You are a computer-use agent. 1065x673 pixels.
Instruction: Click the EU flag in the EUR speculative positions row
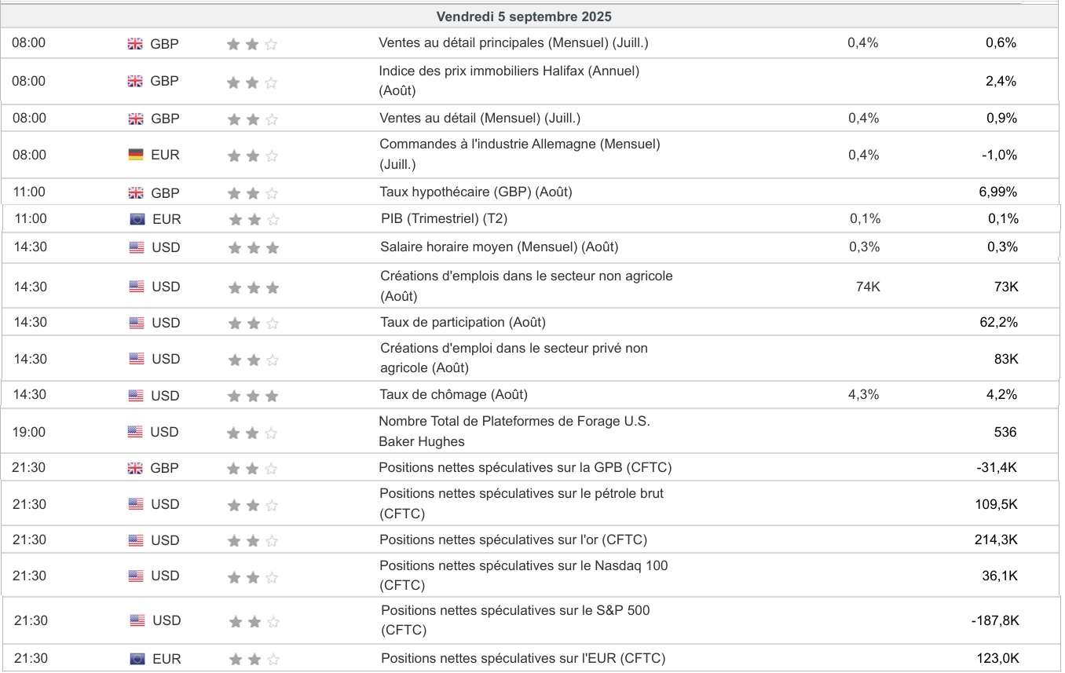coord(137,659)
